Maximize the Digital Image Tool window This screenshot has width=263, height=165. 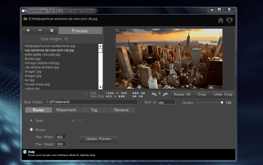coord(219,10)
